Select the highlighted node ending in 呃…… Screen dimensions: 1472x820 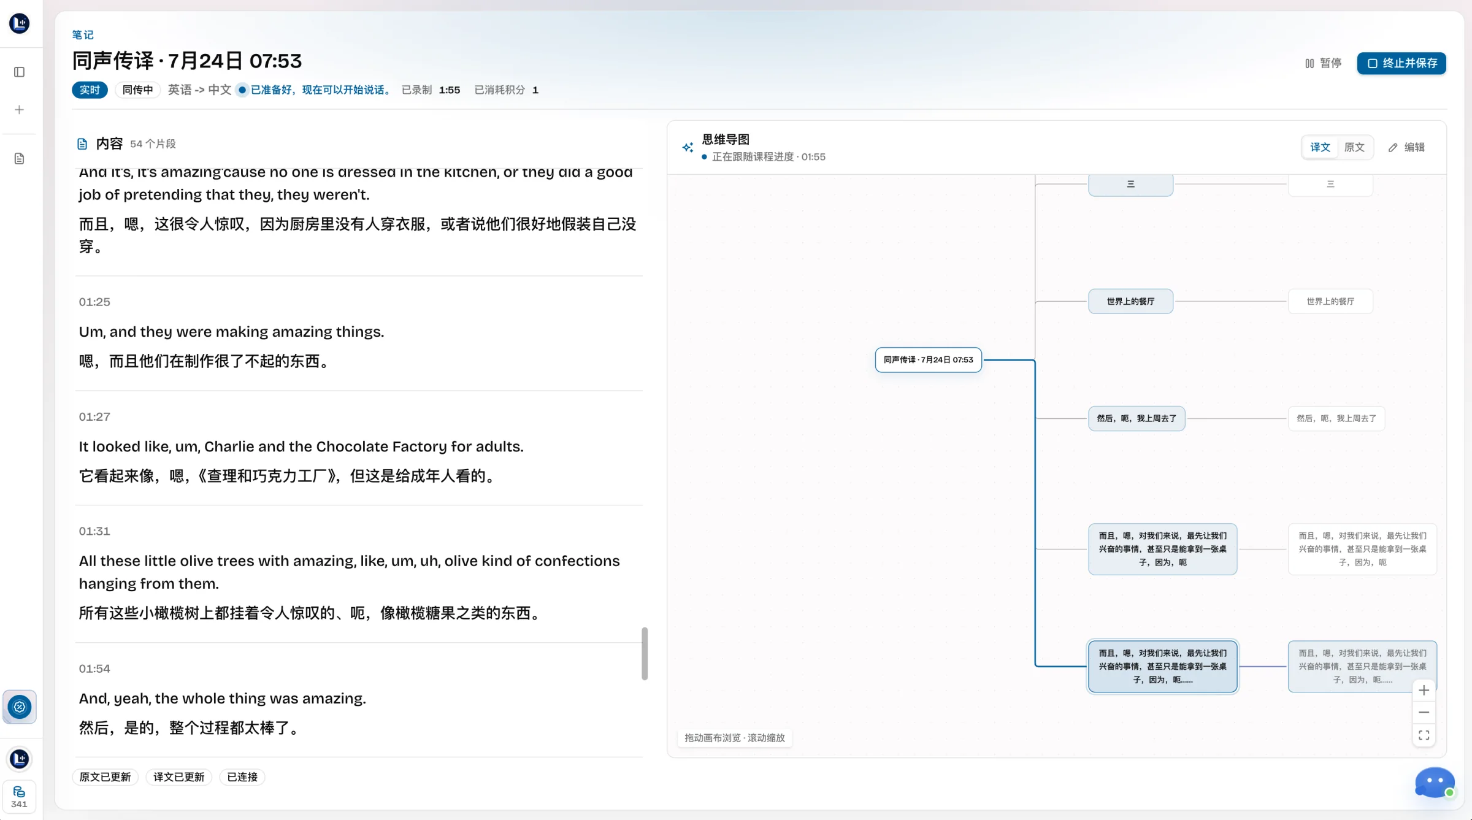coord(1162,667)
